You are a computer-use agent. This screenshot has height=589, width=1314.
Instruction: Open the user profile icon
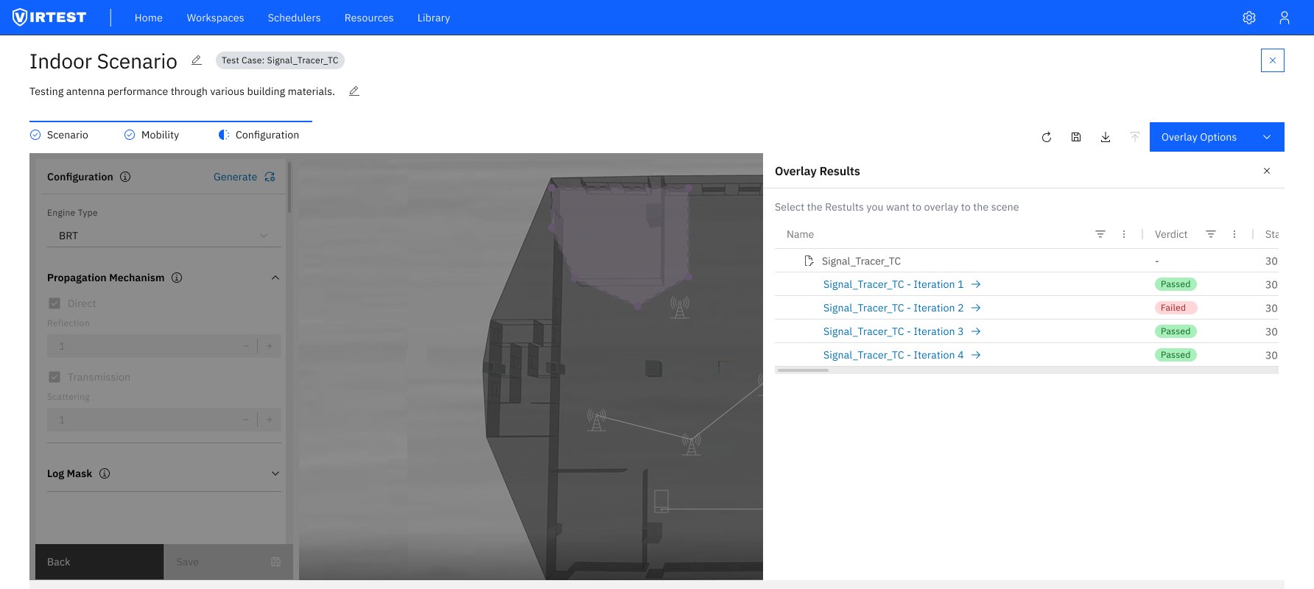1285,18
